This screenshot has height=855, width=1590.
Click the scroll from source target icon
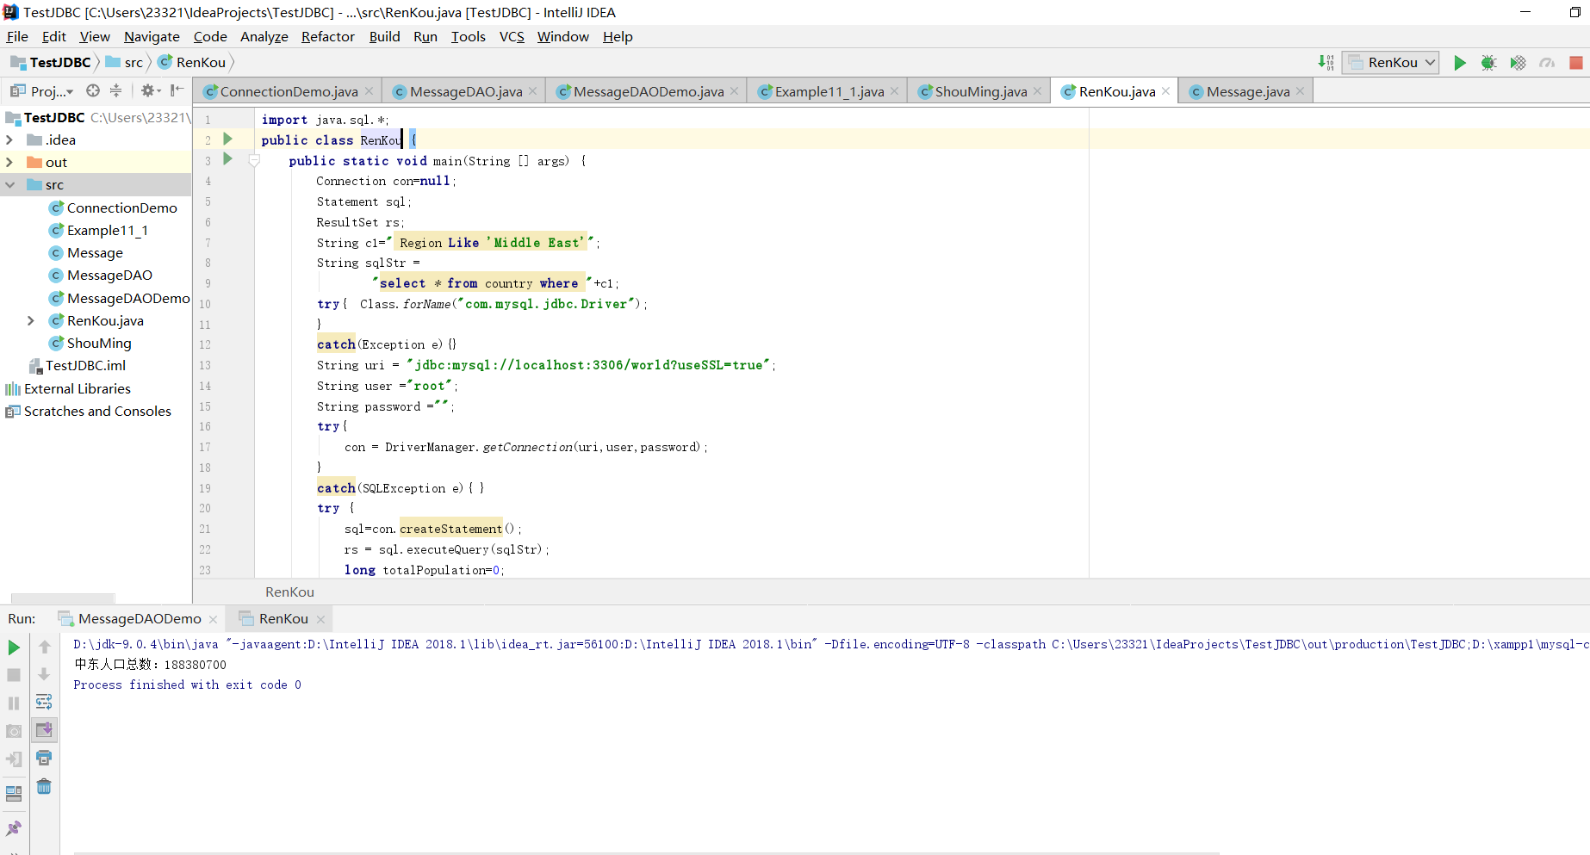pyautogui.click(x=93, y=90)
